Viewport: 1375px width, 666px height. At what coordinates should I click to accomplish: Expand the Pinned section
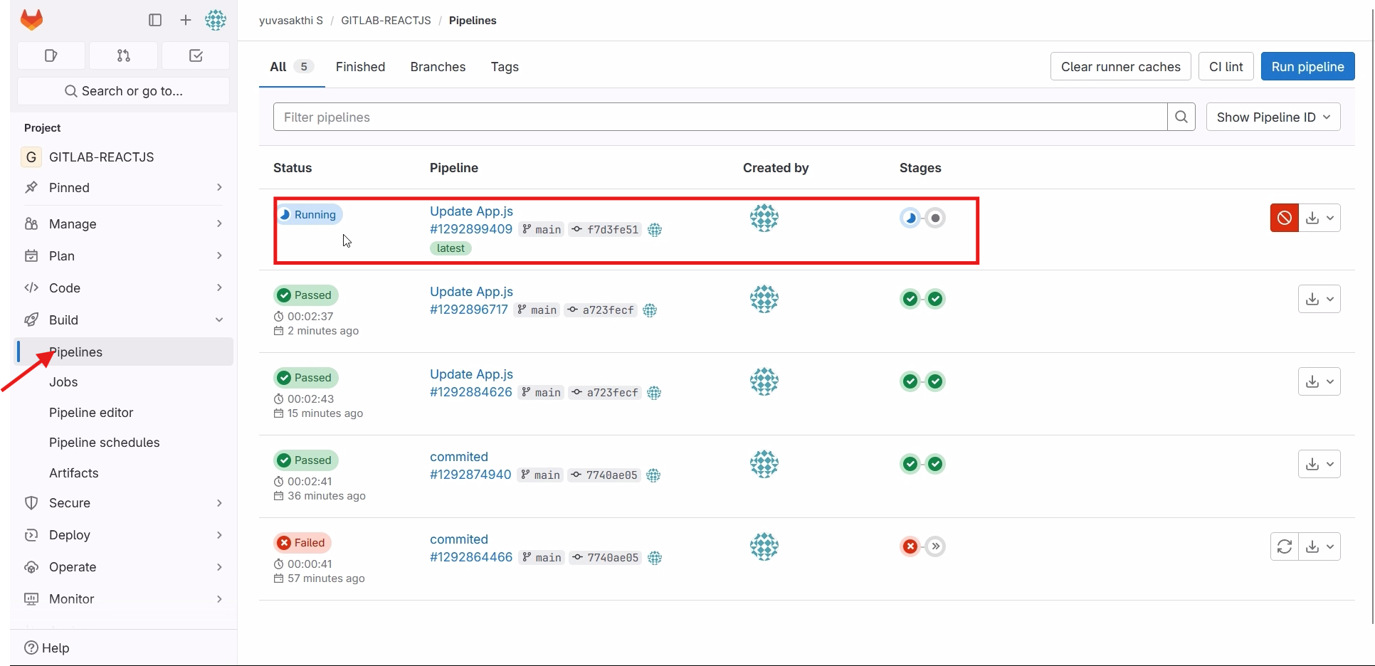(124, 187)
